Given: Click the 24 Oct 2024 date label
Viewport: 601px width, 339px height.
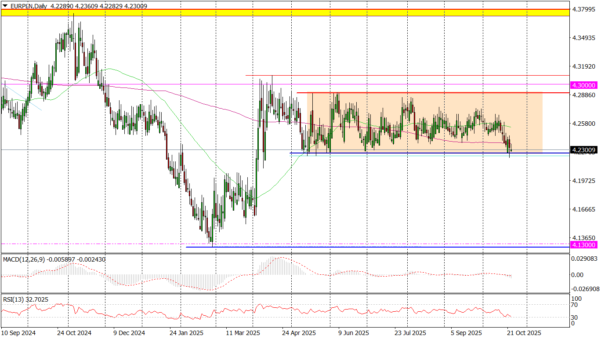Looking at the screenshot, I should coord(75,333).
